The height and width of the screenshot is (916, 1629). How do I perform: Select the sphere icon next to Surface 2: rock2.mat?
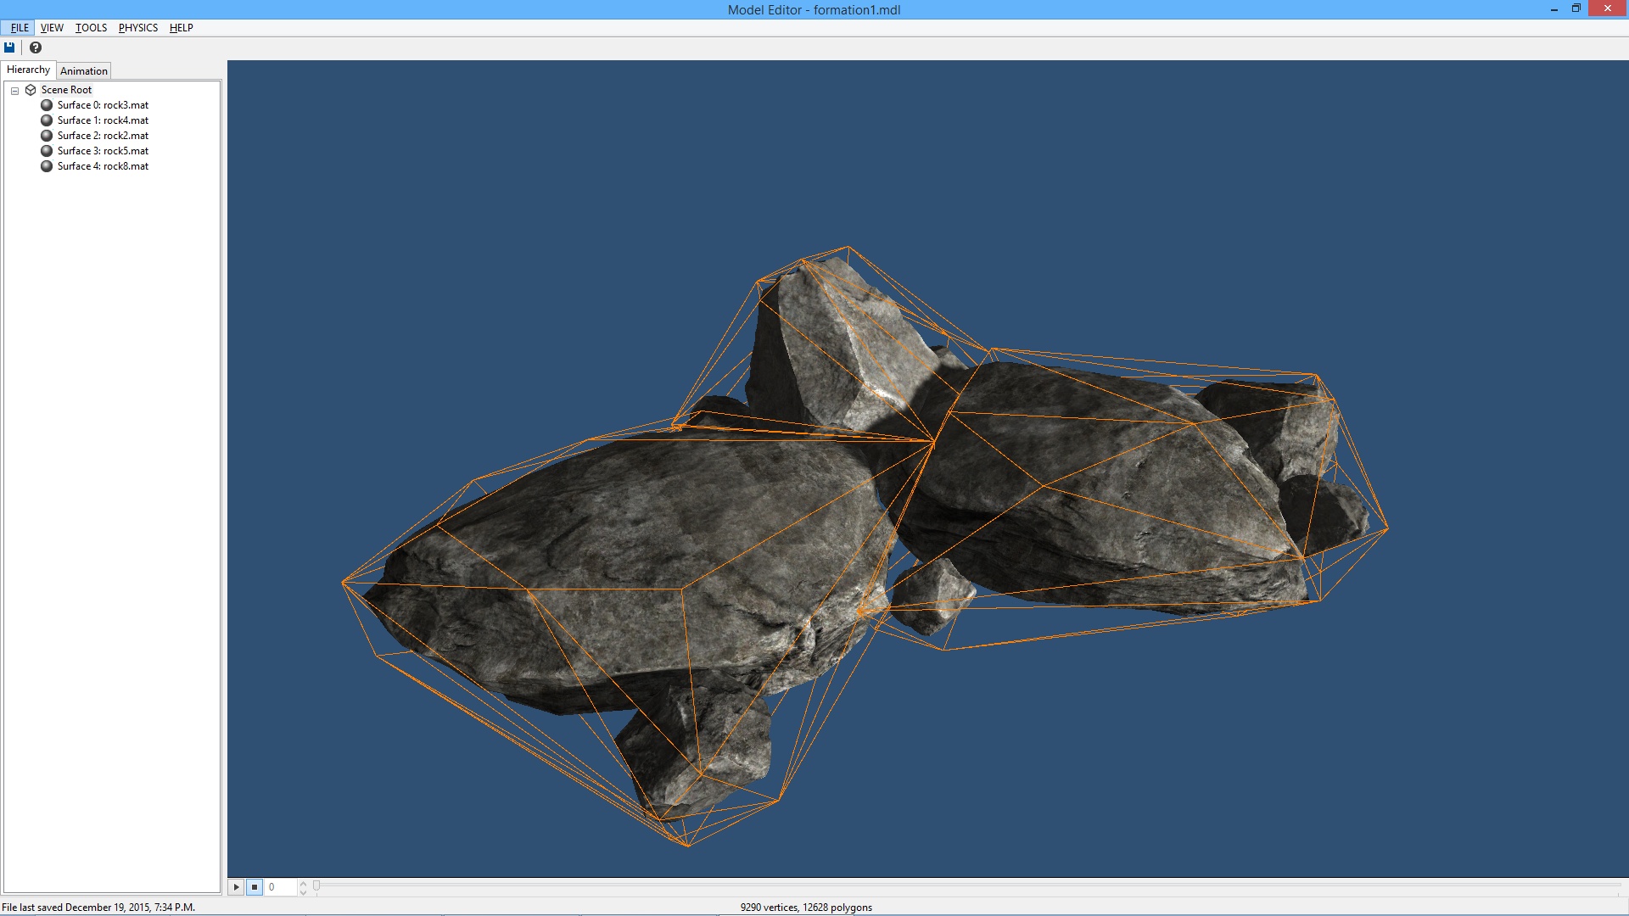(47, 135)
